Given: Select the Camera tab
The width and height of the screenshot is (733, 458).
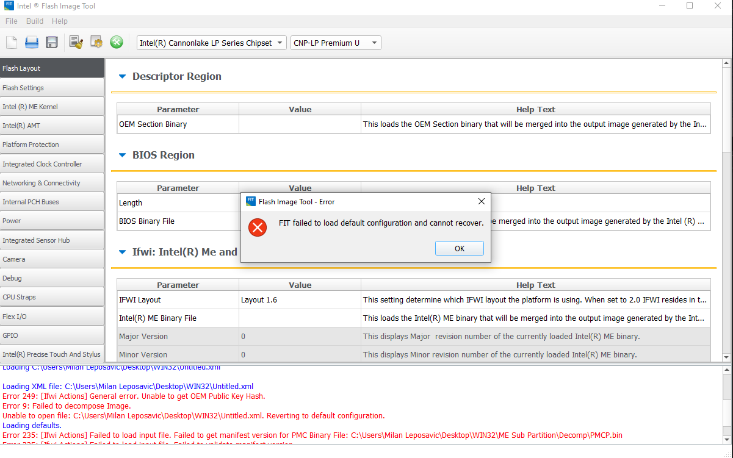Looking at the screenshot, I should pyautogui.click(x=52, y=259).
